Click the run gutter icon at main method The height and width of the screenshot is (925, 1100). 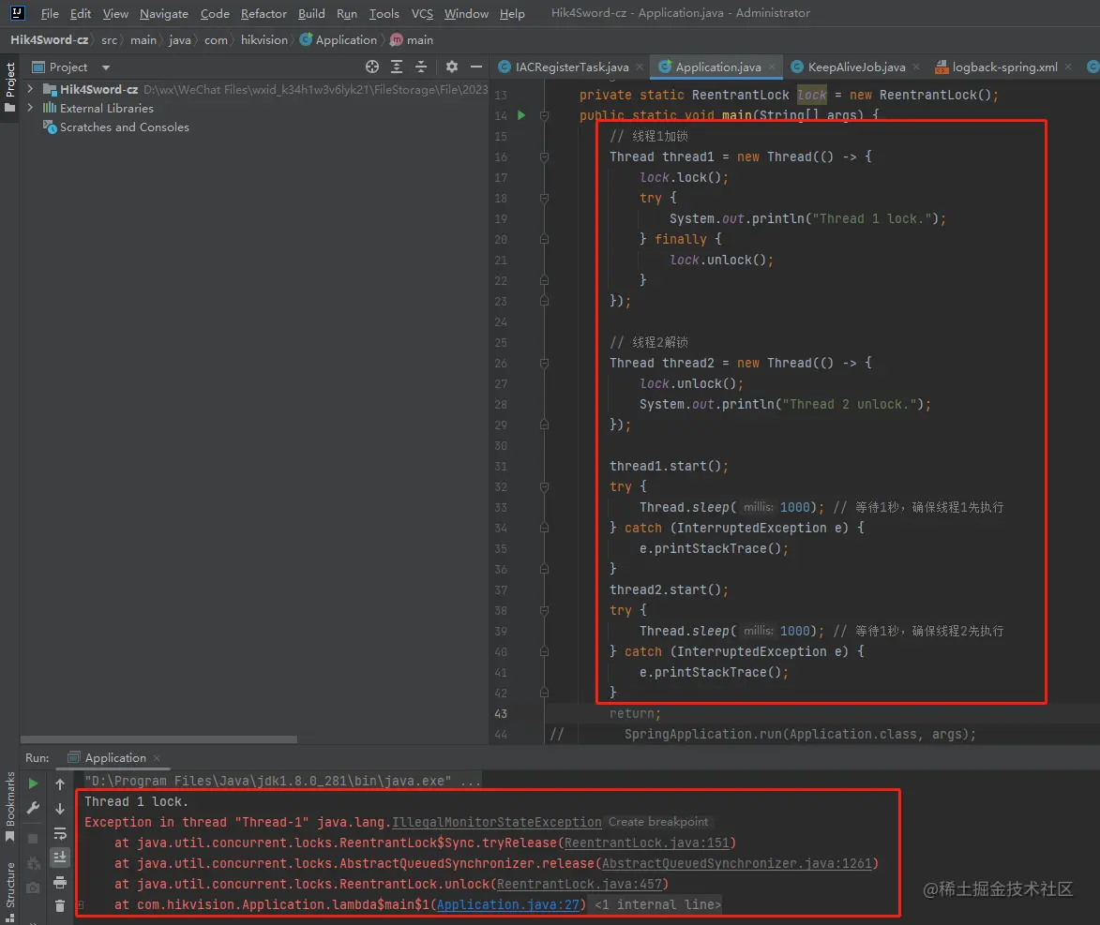pos(521,115)
